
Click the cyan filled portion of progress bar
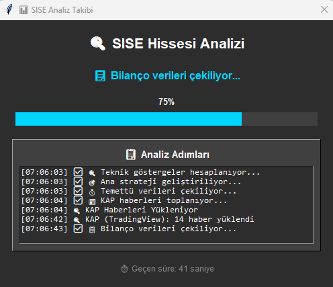tap(128, 119)
